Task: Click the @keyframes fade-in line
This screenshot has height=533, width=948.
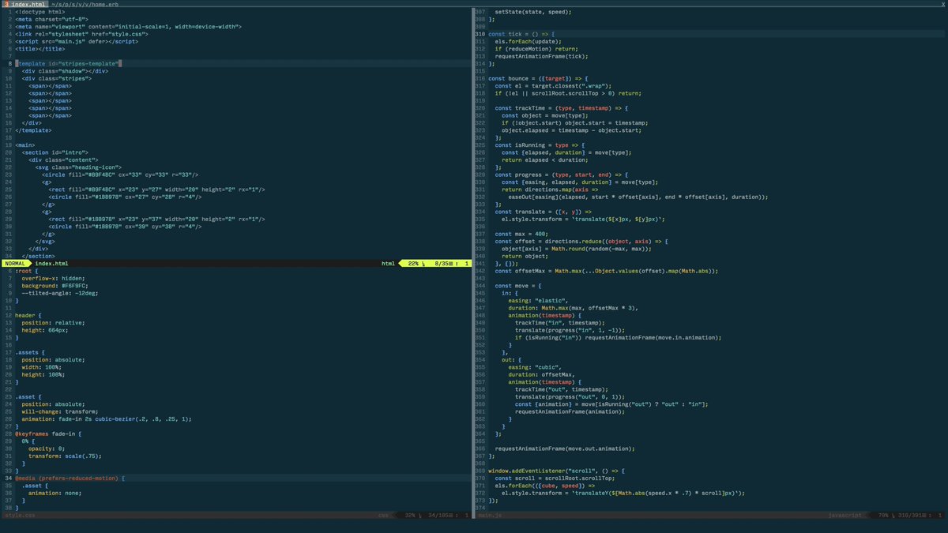Action: coord(48,434)
